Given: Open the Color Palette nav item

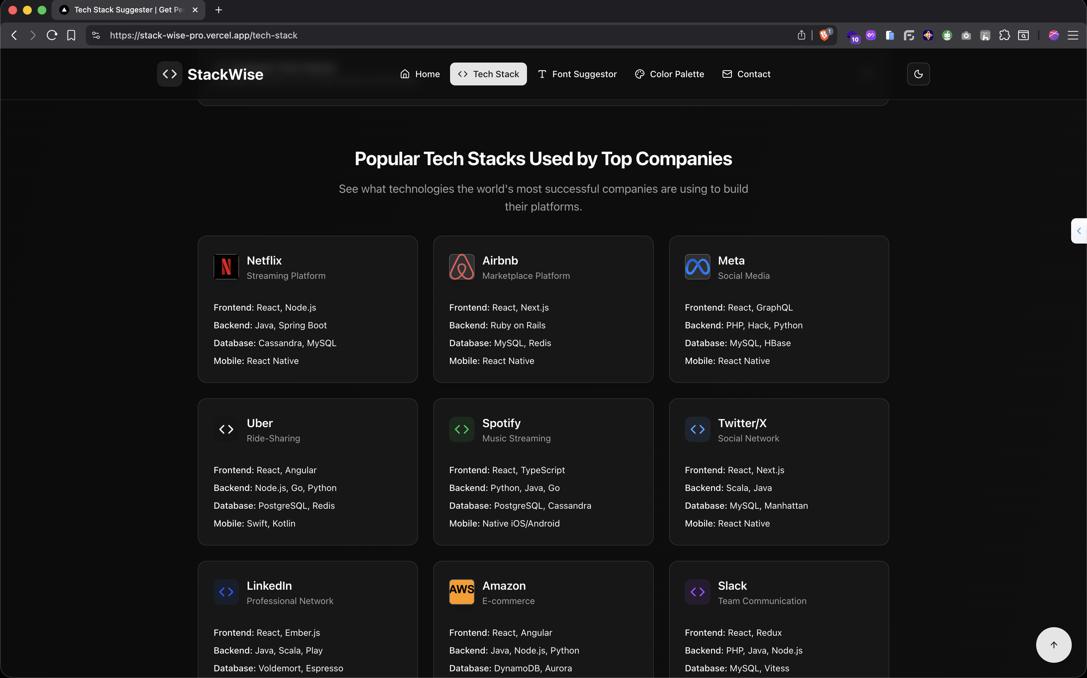Looking at the screenshot, I should [669, 74].
